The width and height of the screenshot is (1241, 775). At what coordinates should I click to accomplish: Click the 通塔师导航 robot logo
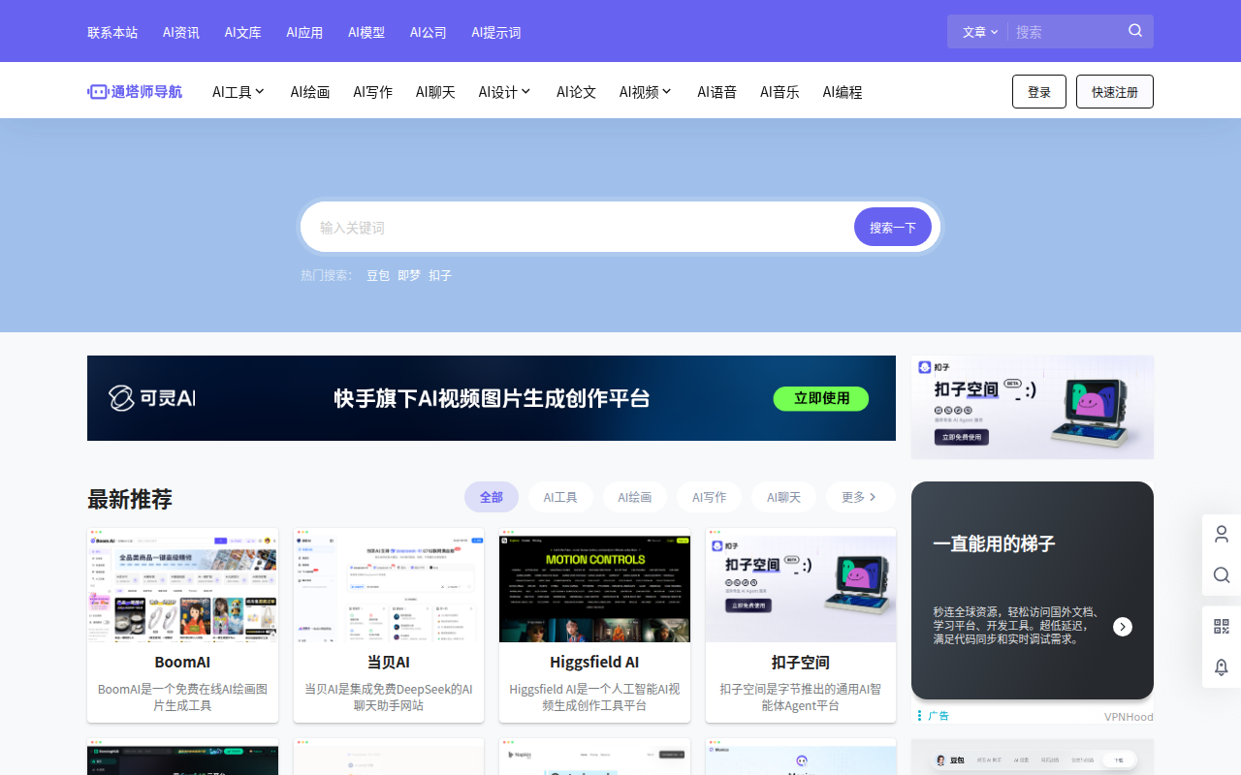(x=97, y=92)
